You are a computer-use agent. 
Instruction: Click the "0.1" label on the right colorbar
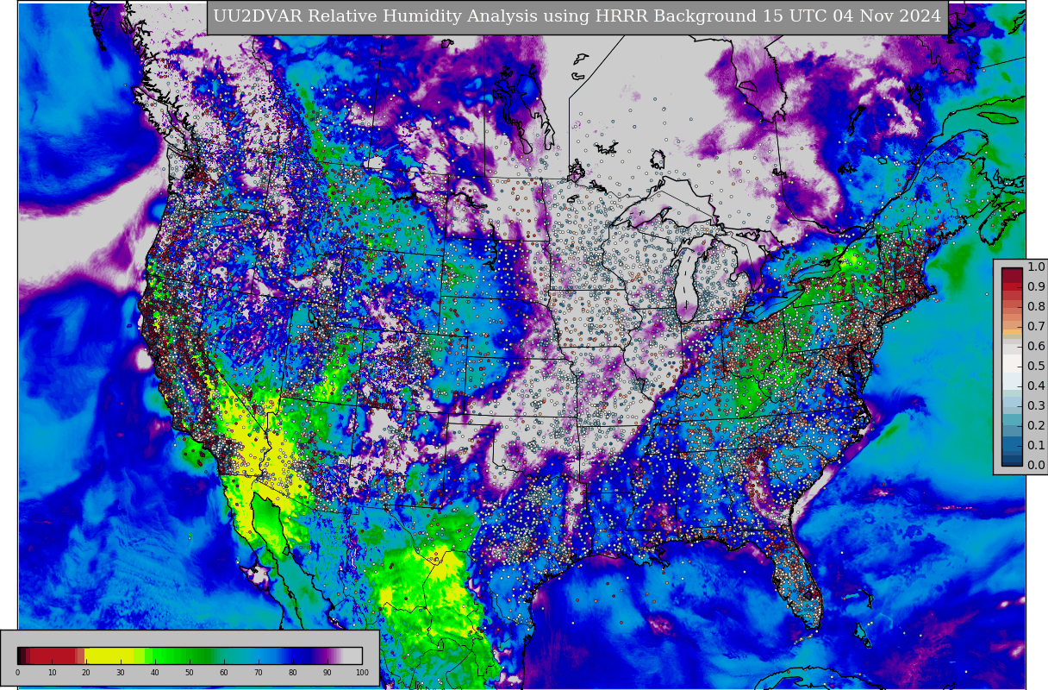tap(1036, 445)
